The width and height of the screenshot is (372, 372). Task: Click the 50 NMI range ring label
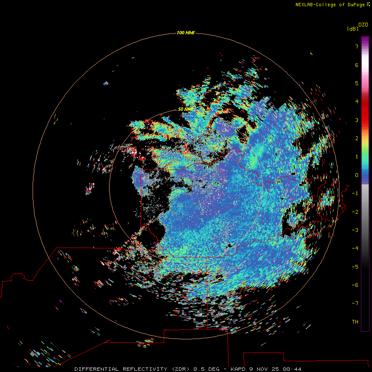click(186, 109)
